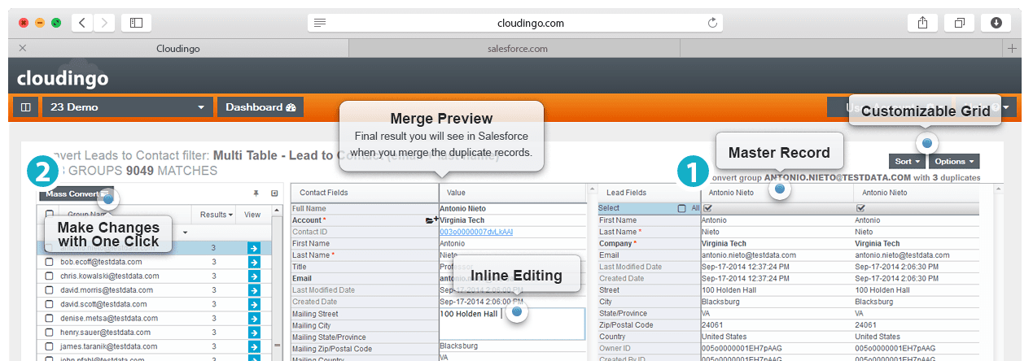The width and height of the screenshot is (1033, 361).
Task: Collapse the group list panel icon
Action: pyautogui.click(x=274, y=194)
